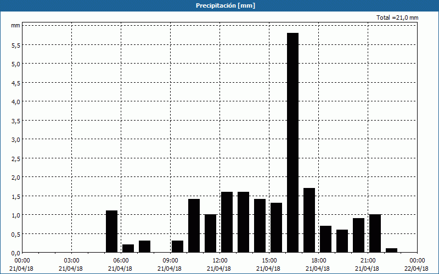
Task: Click the 'mm' unit label on the y-axis
Action: click(x=15, y=25)
